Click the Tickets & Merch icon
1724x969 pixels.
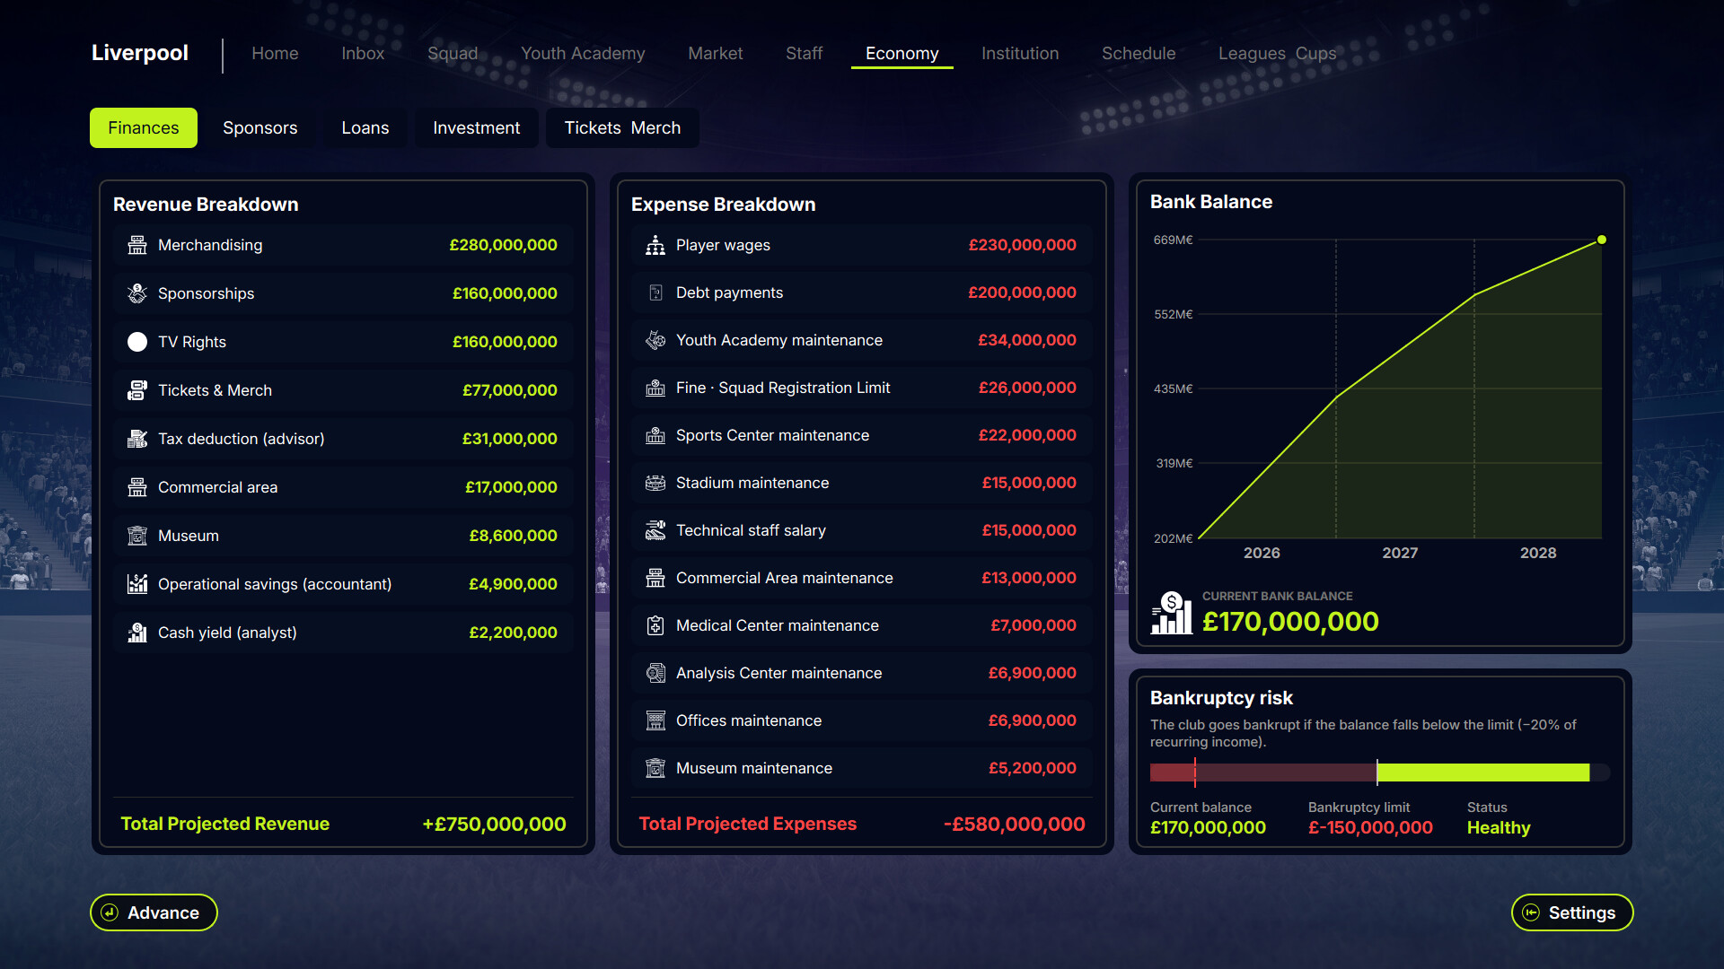tap(137, 390)
